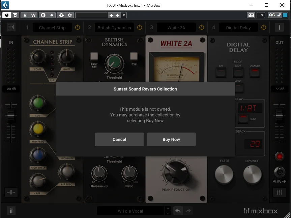Toggle power for Channel Strip slot
291x218 pixels.
tap(78, 27)
